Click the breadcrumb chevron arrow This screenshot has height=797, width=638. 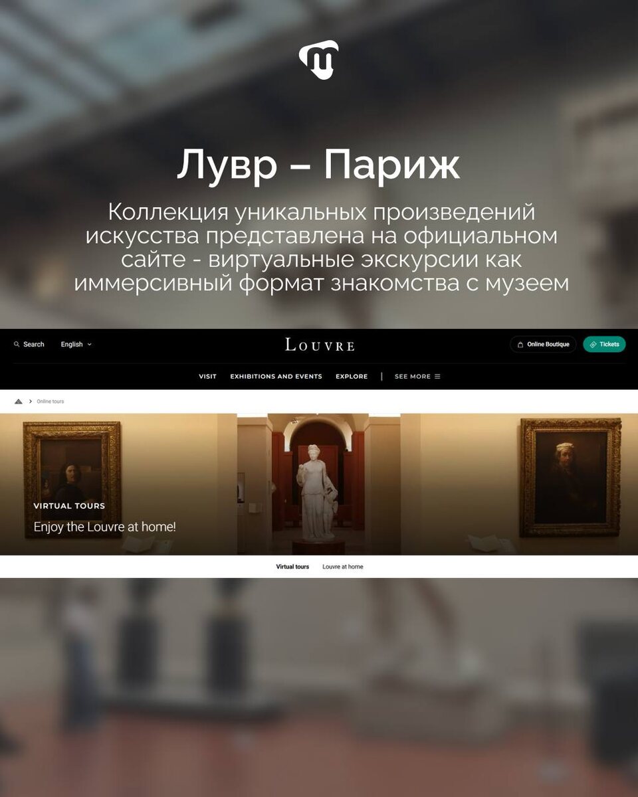coord(30,401)
